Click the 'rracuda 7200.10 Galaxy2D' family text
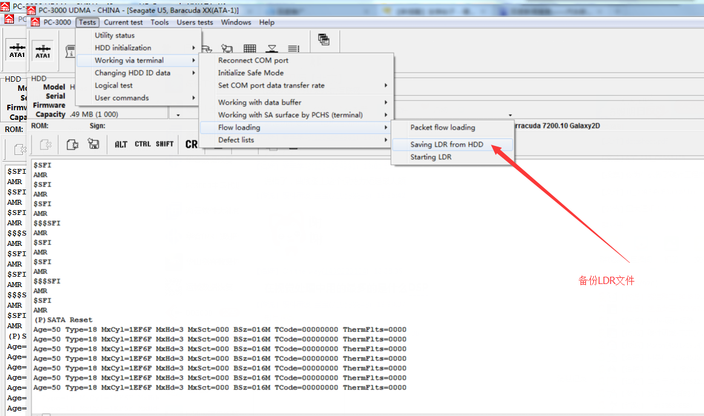 pos(557,126)
